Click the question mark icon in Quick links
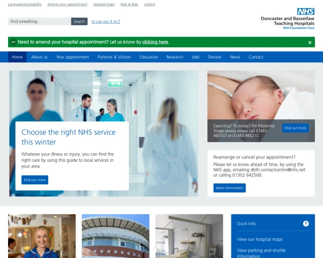323x258 pixels. click(306, 224)
